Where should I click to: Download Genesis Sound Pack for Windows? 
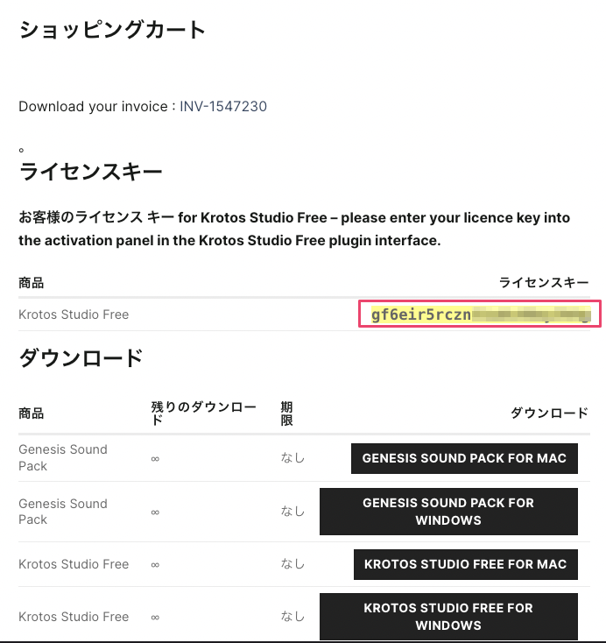pyautogui.click(x=448, y=512)
